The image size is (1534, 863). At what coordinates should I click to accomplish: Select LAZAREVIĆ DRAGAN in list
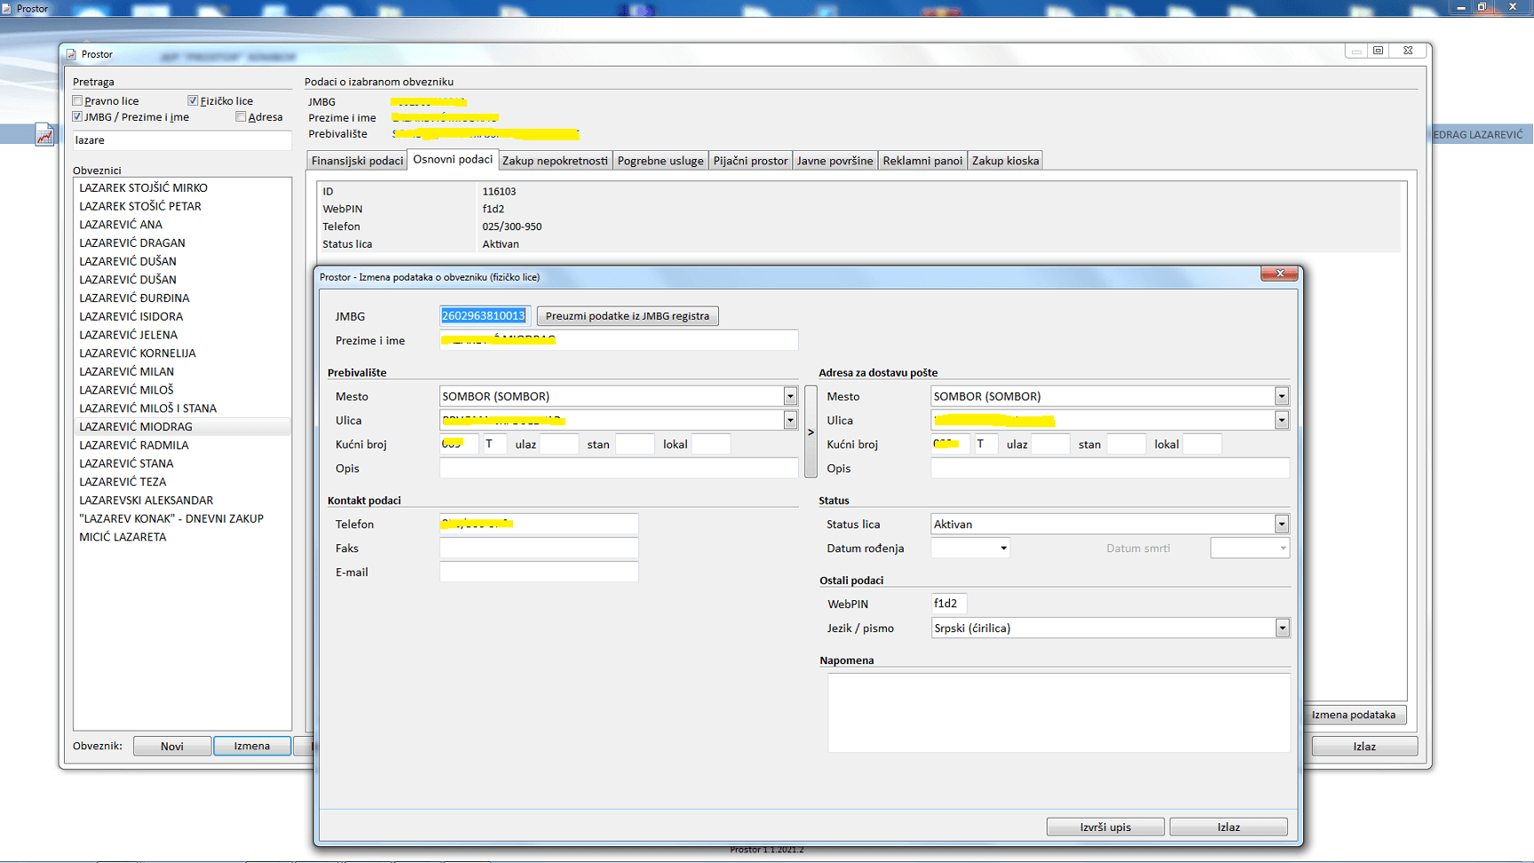click(182, 242)
